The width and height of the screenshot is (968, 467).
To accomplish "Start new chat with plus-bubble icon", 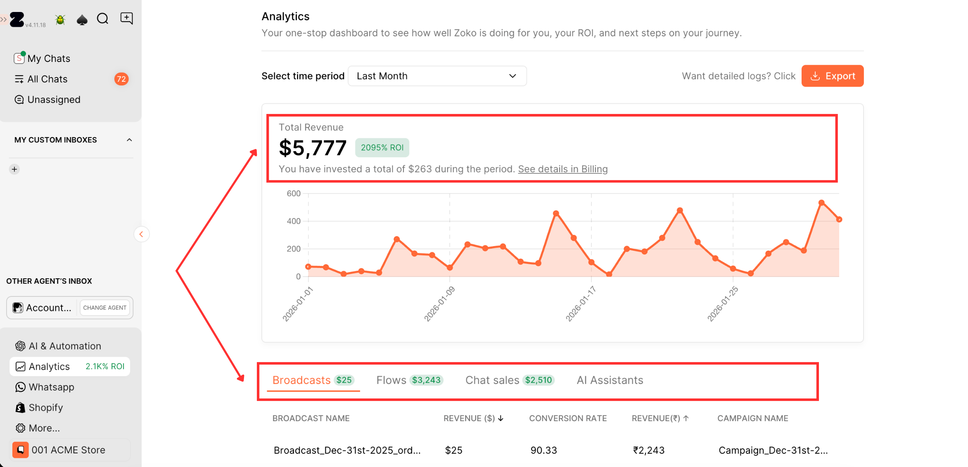I will point(126,18).
